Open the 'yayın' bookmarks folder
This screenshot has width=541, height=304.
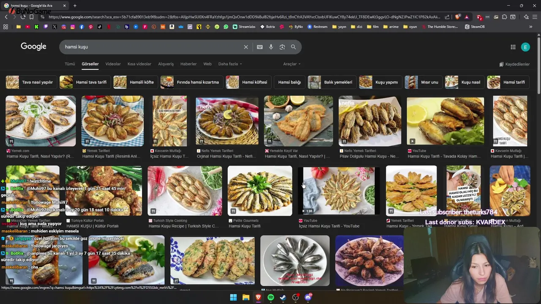click(339, 27)
